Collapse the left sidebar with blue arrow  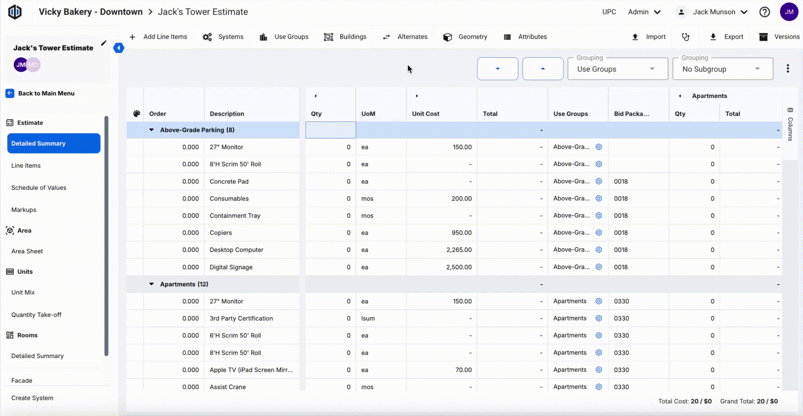pos(119,48)
